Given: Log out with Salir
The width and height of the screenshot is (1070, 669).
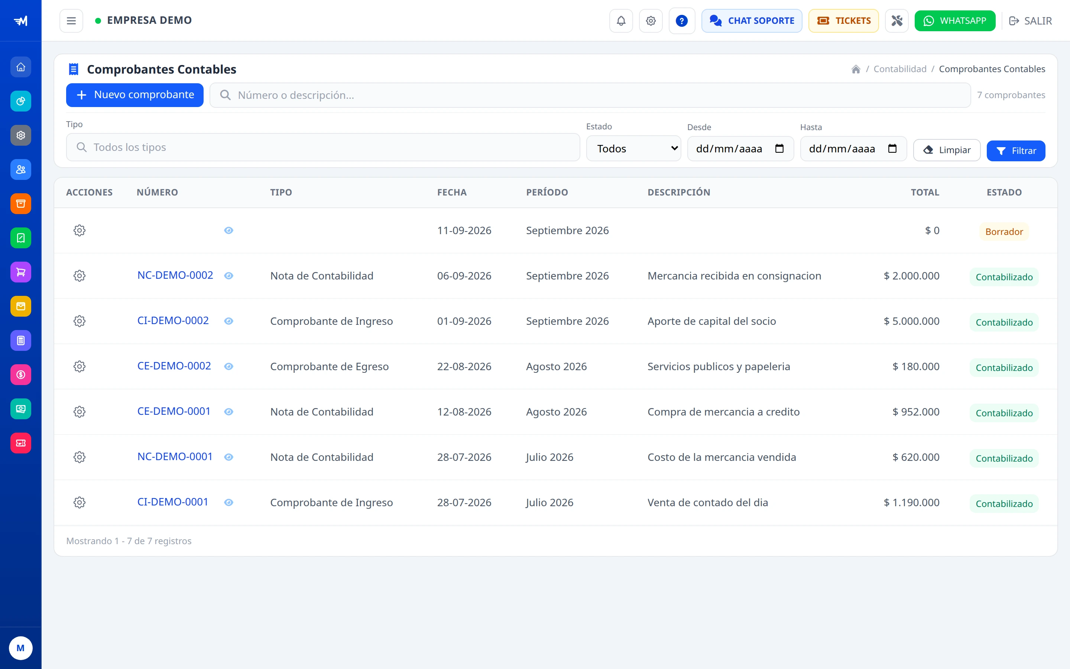Looking at the screenshot, I should pyautogui.click(x=1031, y=21).
